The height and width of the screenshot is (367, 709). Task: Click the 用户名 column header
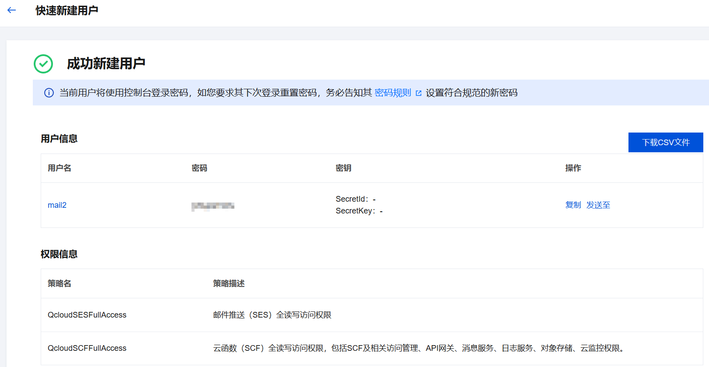tap(60, 168)
